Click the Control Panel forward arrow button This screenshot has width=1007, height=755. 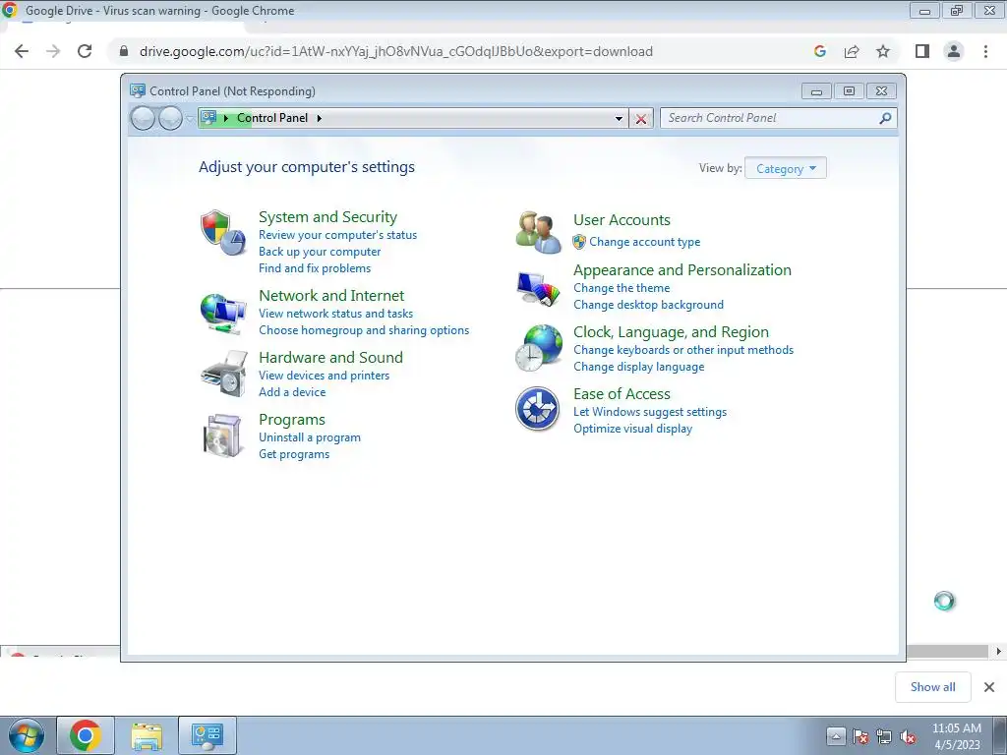tap(170, 118)
